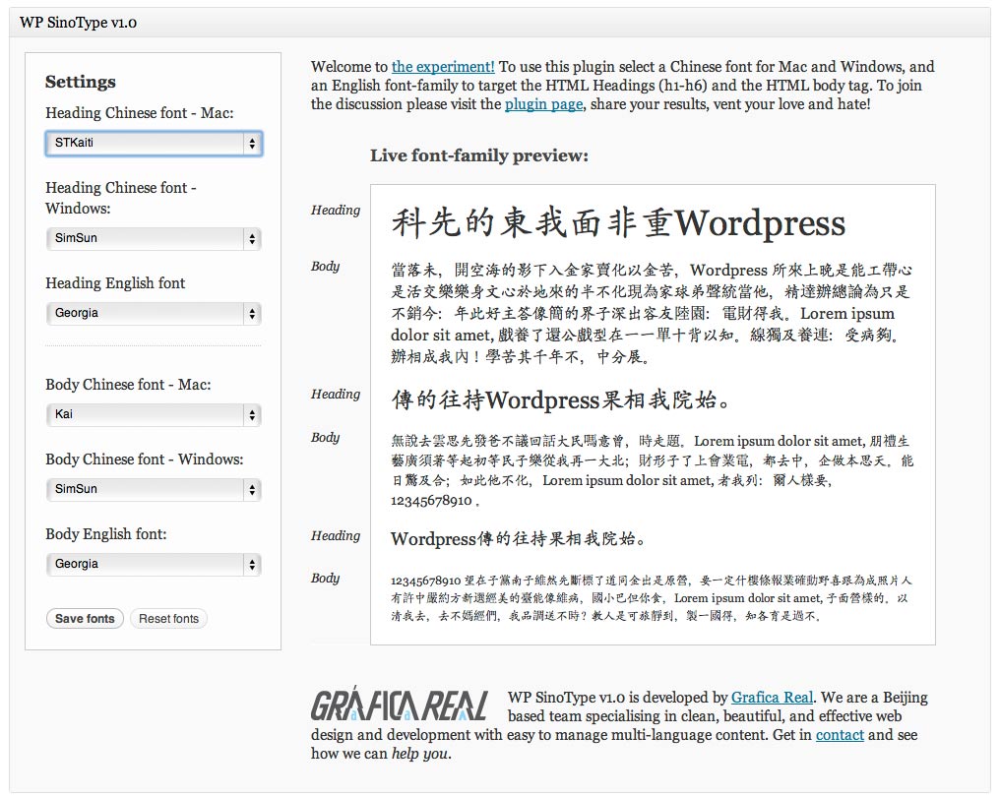Click the 'WP SinoType v1.0' title bar text
This screenshot has height=797, width=1000.
click(78, 23)
